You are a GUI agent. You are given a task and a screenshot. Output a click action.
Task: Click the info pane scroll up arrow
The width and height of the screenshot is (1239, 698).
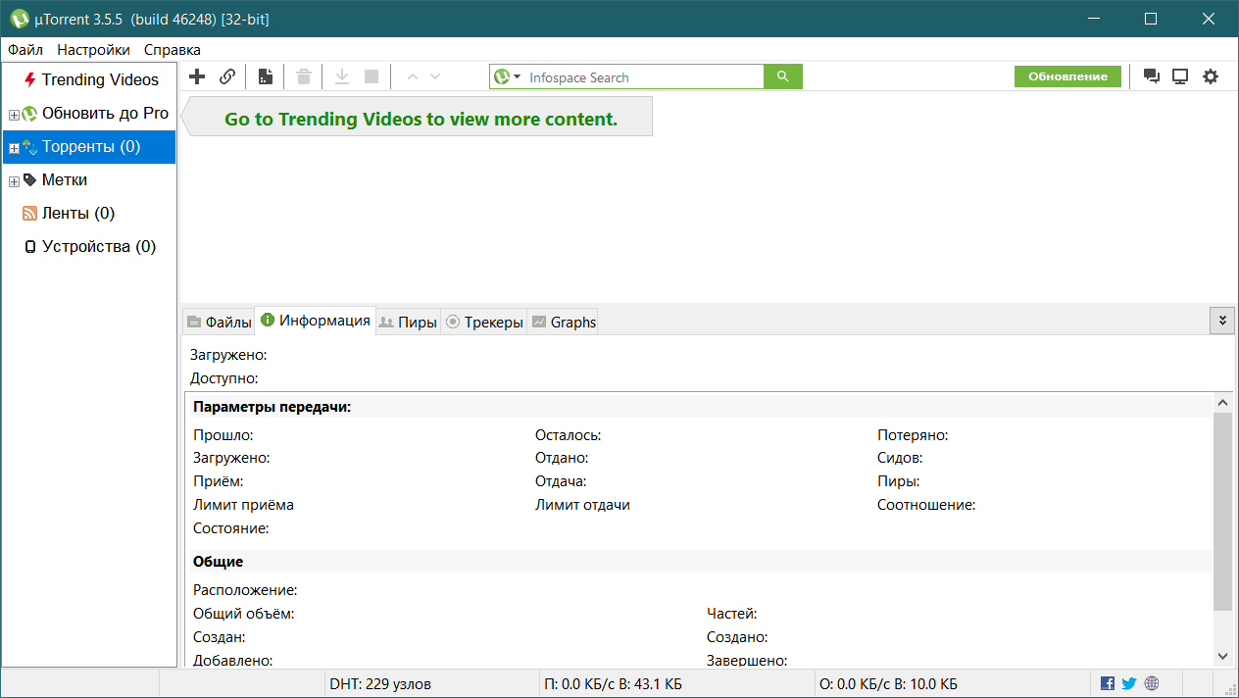tap(1222, 402)
